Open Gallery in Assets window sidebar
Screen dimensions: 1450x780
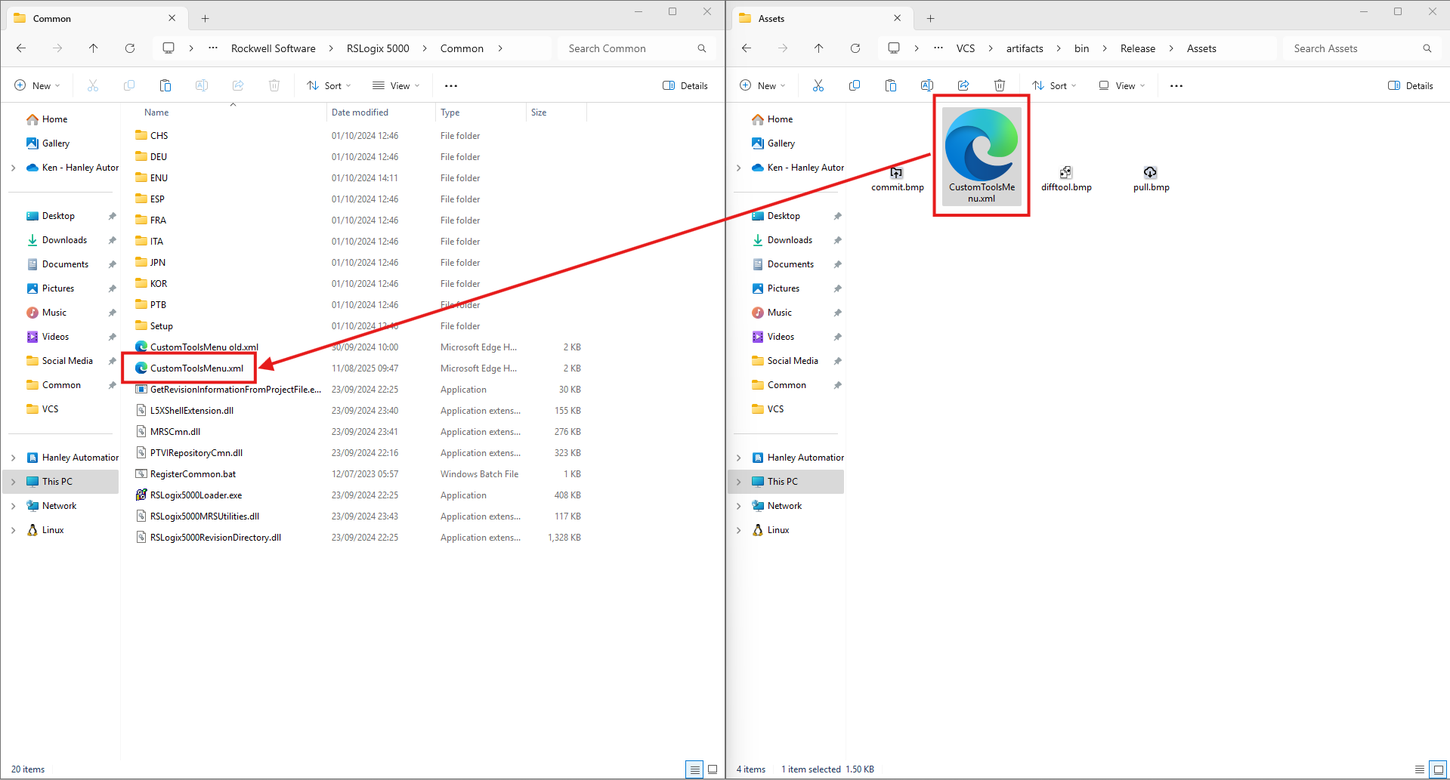coord(781,143)
